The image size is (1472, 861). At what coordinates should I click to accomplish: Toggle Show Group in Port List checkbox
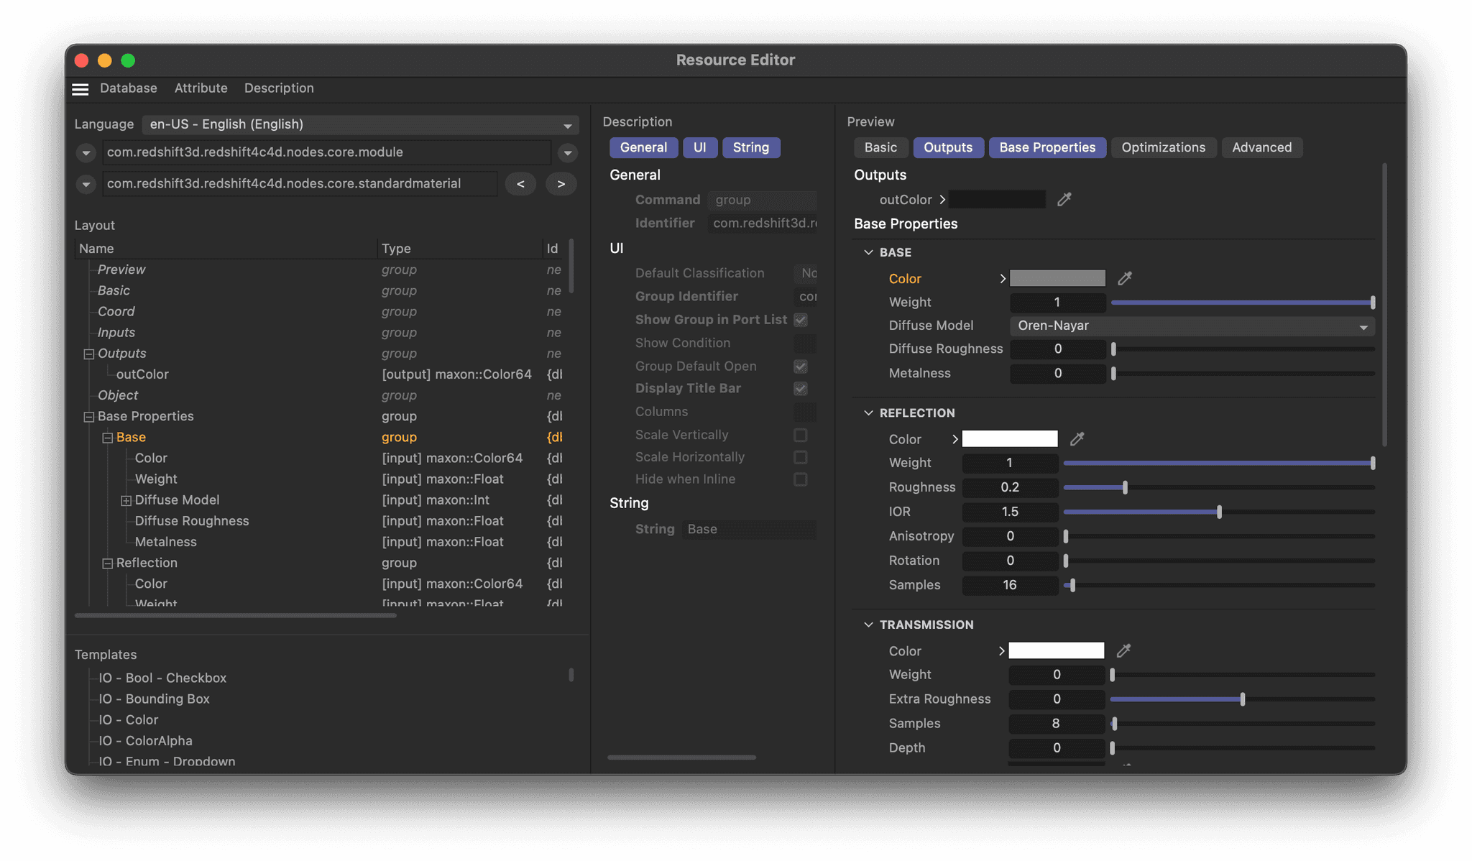click(801, 320)
